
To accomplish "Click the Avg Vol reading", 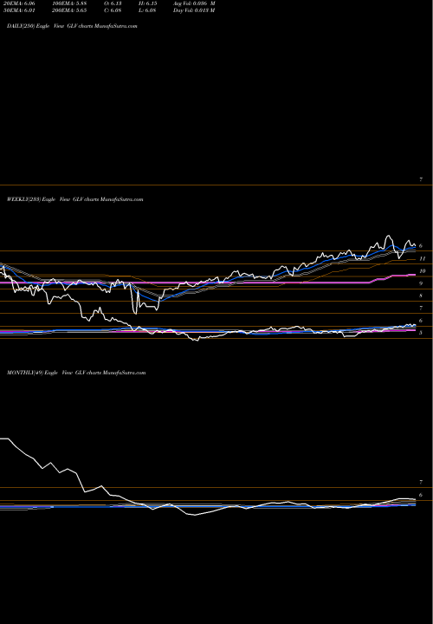I will coord(194,3).
